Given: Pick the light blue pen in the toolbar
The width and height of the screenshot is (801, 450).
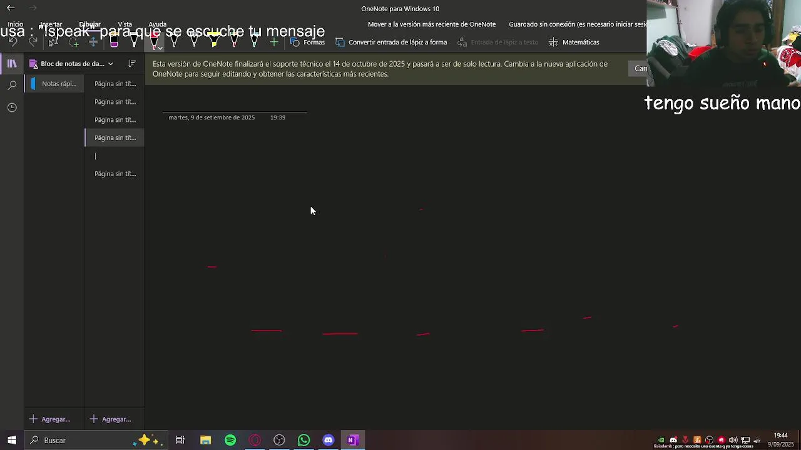Looking at the screenshot, I should click(254, 42).
